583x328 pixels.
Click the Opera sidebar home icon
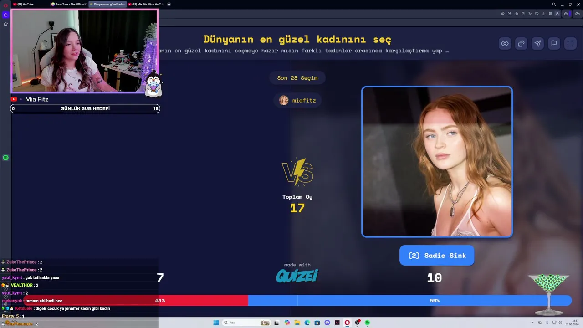pos(5,15)
